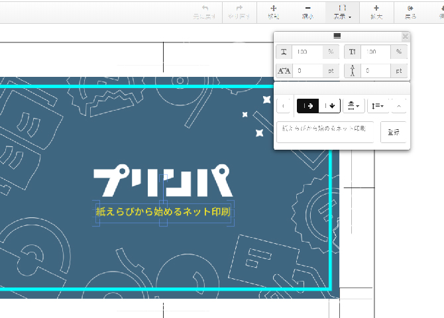444x318 pixels.
Task: Edit the tracking 0 pt field
Action: click(307, 70)
